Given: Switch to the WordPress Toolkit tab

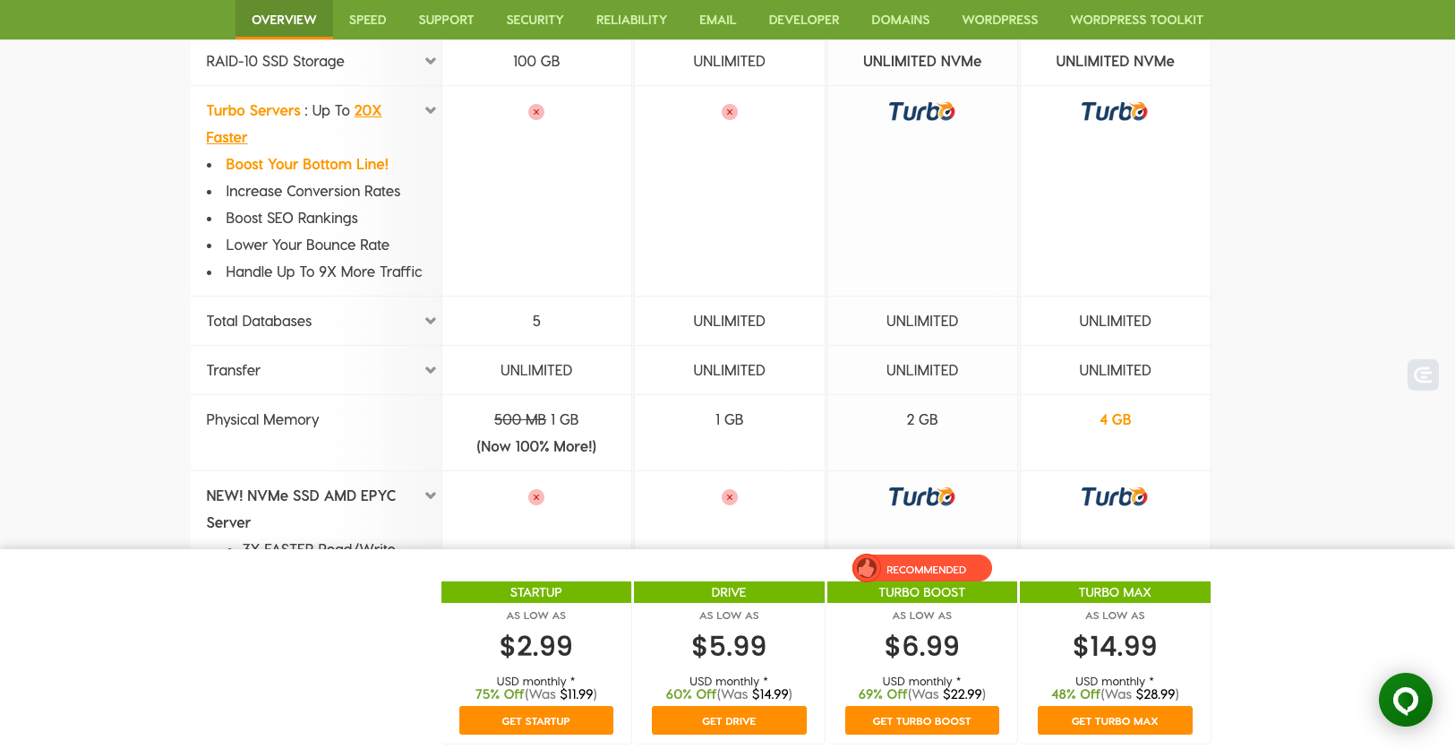Looking at the screenshot, I should [1136, 20].
